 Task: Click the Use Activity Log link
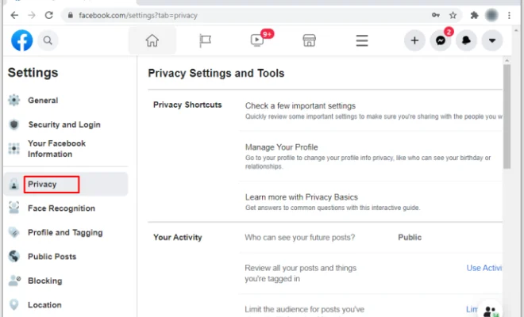[x=484, y=268]
